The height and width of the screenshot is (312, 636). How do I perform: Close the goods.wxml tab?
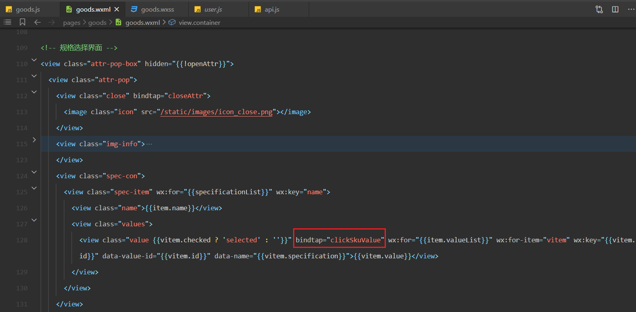tap(117, 9)
